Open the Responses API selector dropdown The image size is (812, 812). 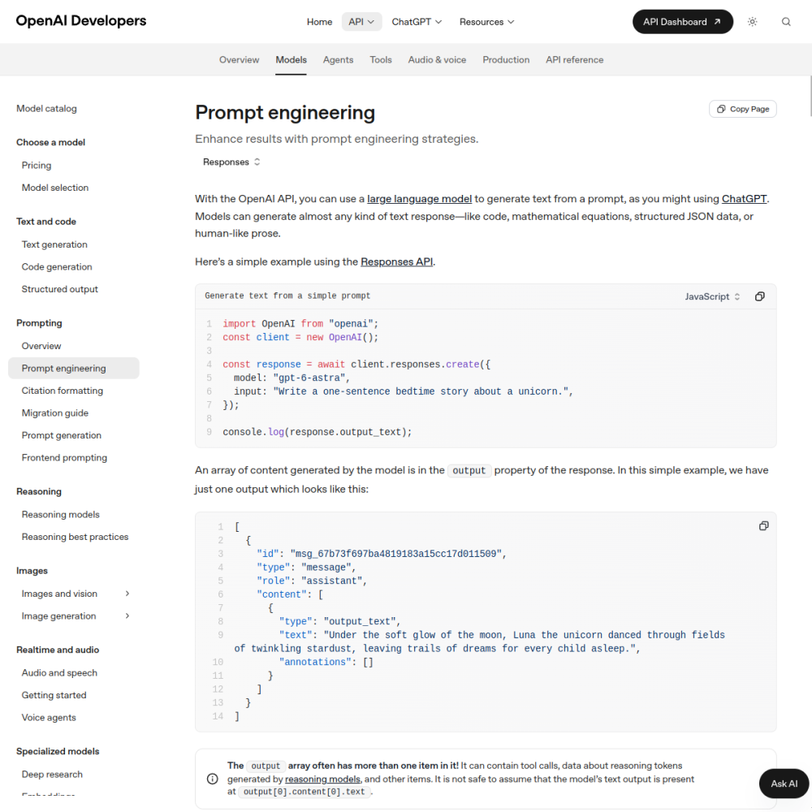click(x=231, y=162)
